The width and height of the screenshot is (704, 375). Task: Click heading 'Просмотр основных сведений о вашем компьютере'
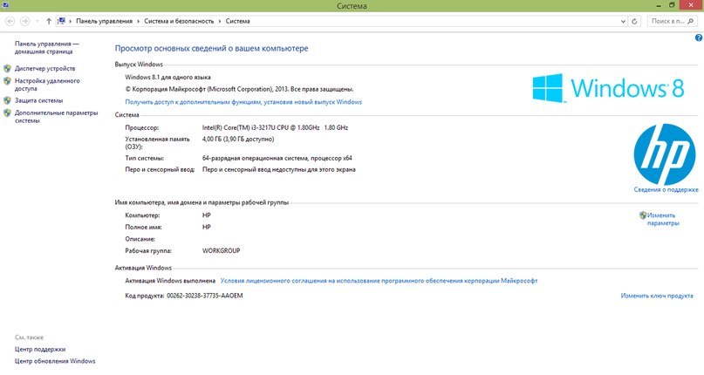(211, 48)
